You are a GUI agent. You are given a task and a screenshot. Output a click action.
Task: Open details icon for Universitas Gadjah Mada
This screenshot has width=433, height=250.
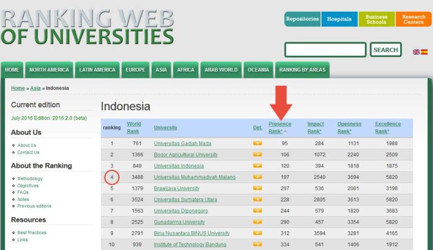[x=257, y=143]
